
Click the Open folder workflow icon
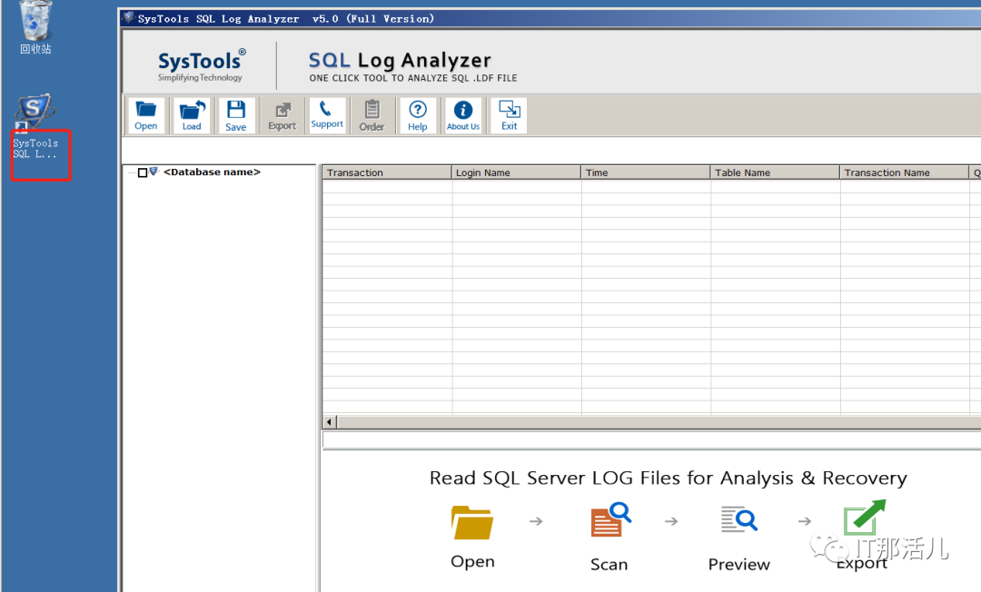(472, 522)
